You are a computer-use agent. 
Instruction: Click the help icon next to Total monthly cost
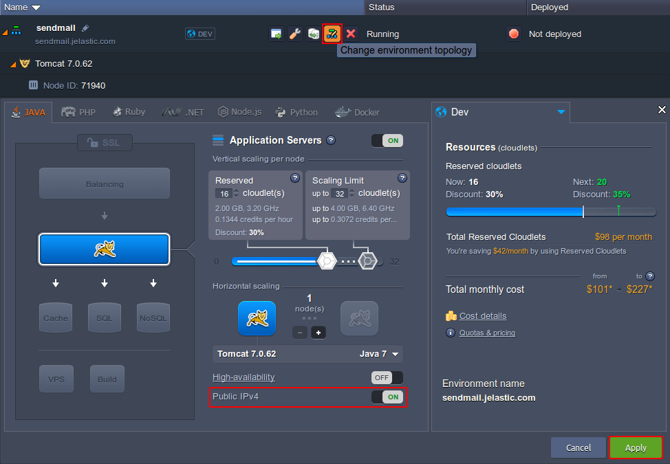tap(650, 276)
